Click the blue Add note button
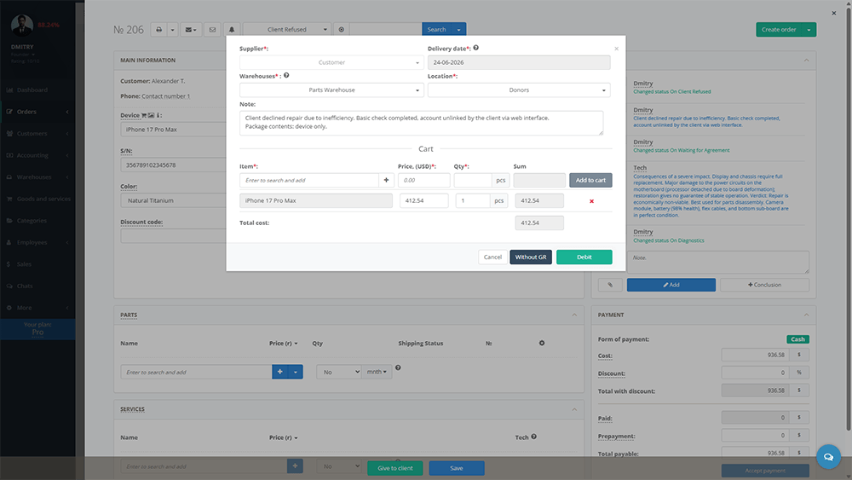Viewport: 852px width, 480px height. pyautogui.click(x=671, y=285)
